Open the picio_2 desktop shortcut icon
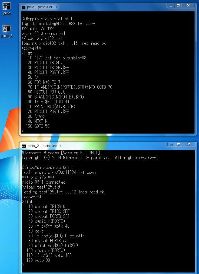The height and width of the screenshot is (274, 199). [6, 31]
